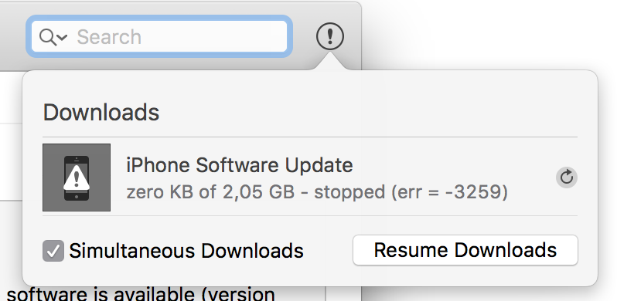The height and width of the screenshot is (301, 617).
Task: Focus the Search text field
Action: 159,36
